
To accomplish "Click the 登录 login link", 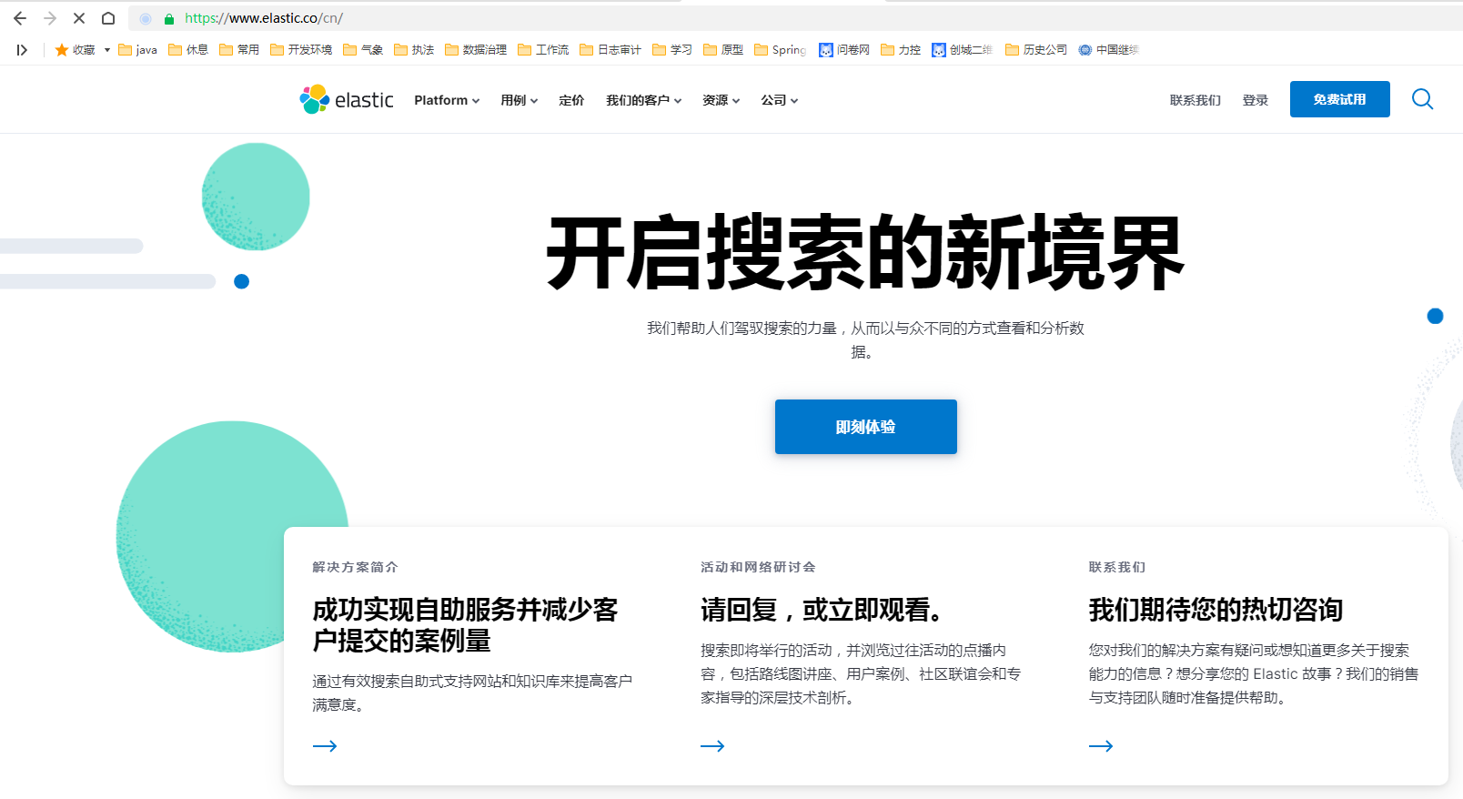I will [1256, 100].
